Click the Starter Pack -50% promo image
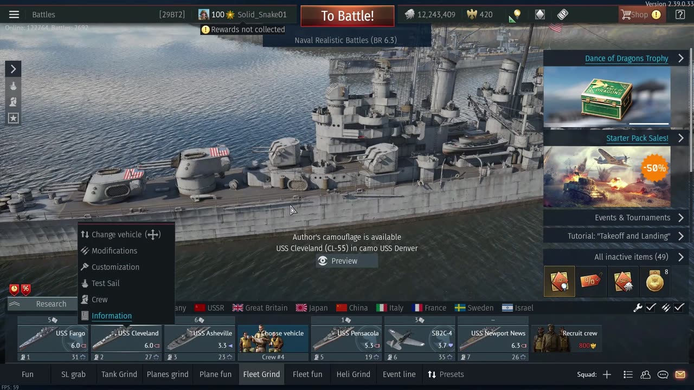This screenshot has height=390, width=694. pyautogui.click(x=607, y=177)
